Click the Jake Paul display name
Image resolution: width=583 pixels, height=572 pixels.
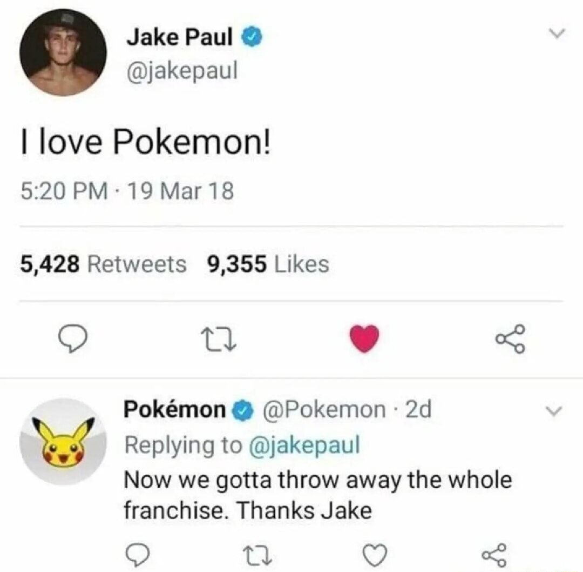[180, 37]
